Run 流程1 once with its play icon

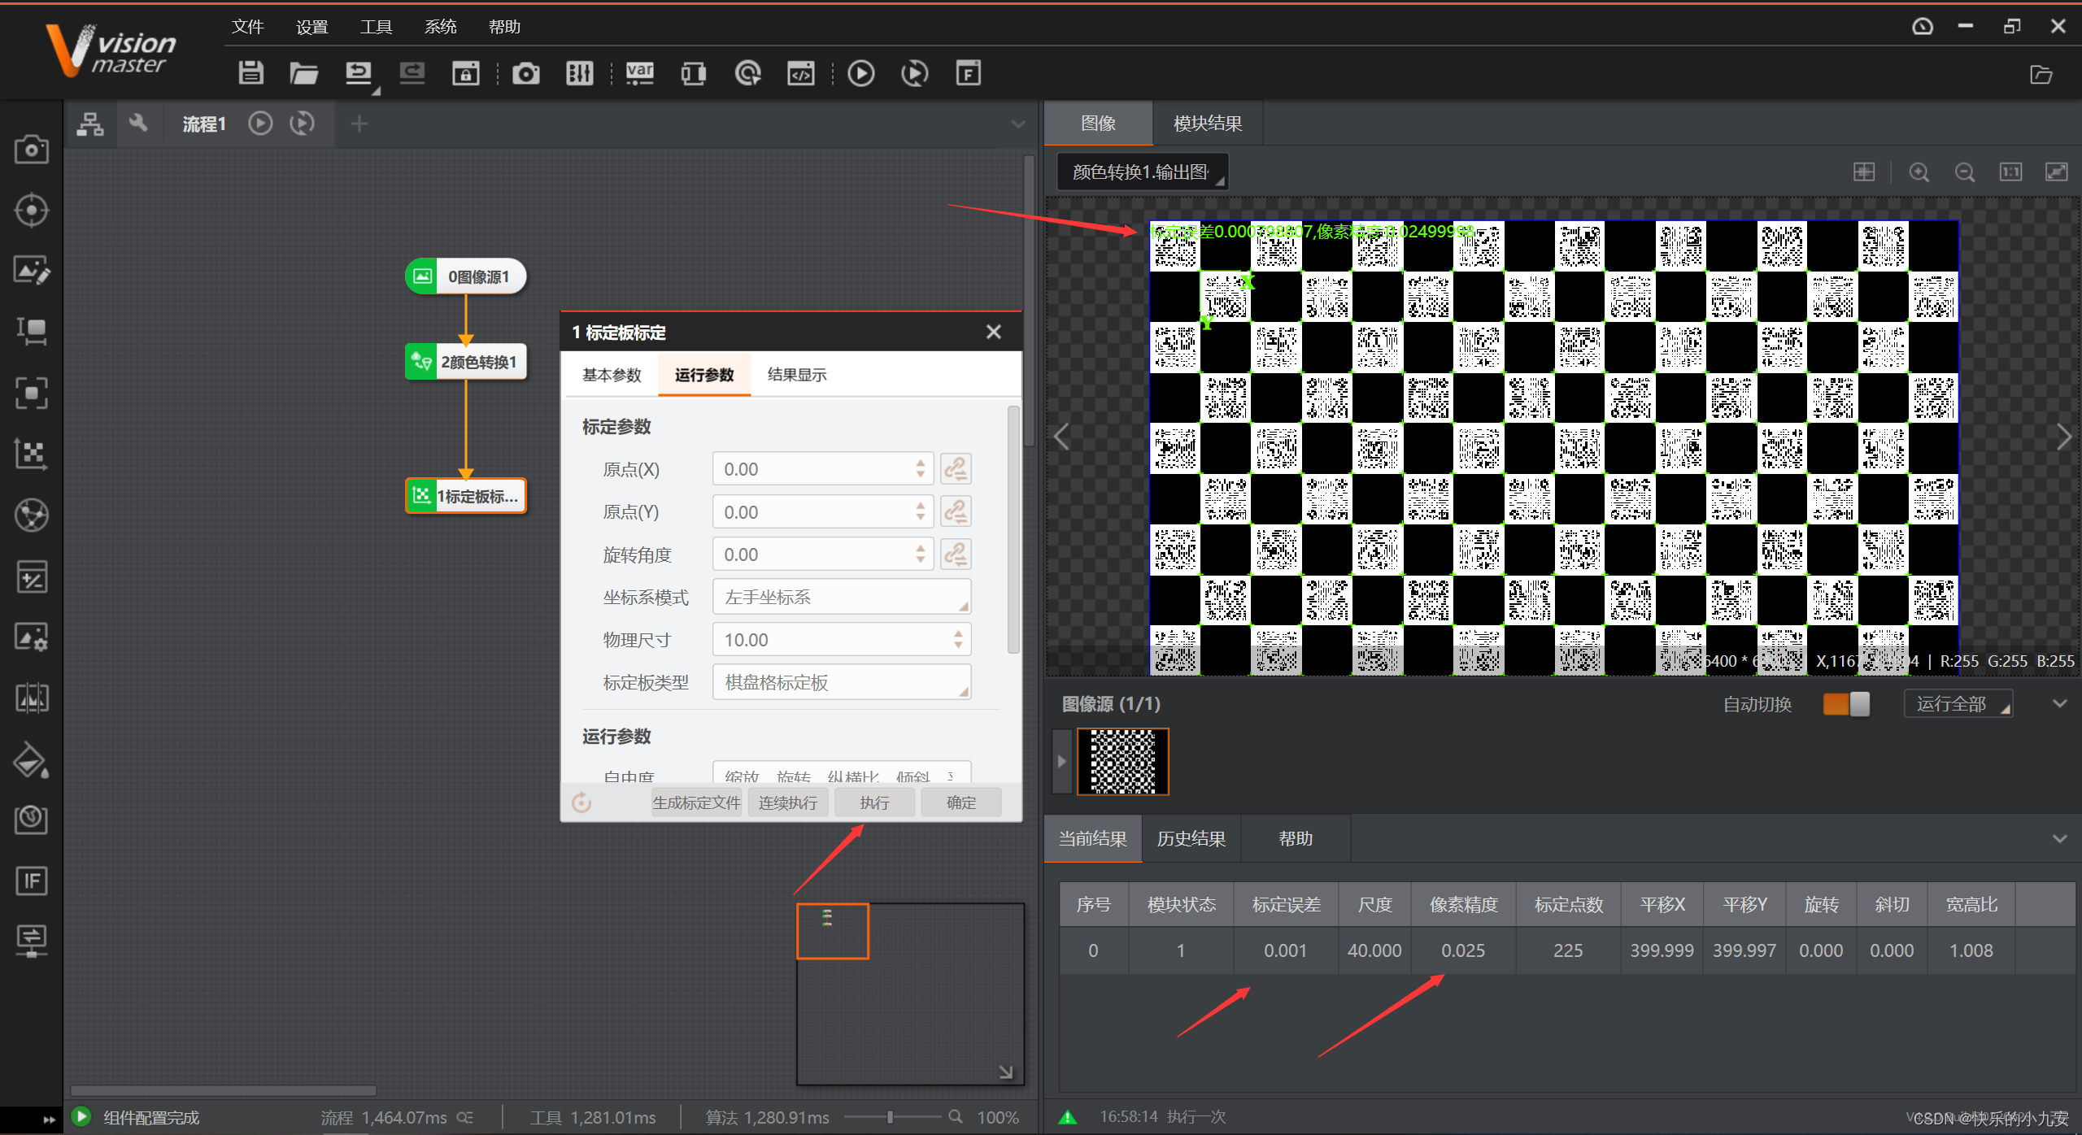pos(260,124)
